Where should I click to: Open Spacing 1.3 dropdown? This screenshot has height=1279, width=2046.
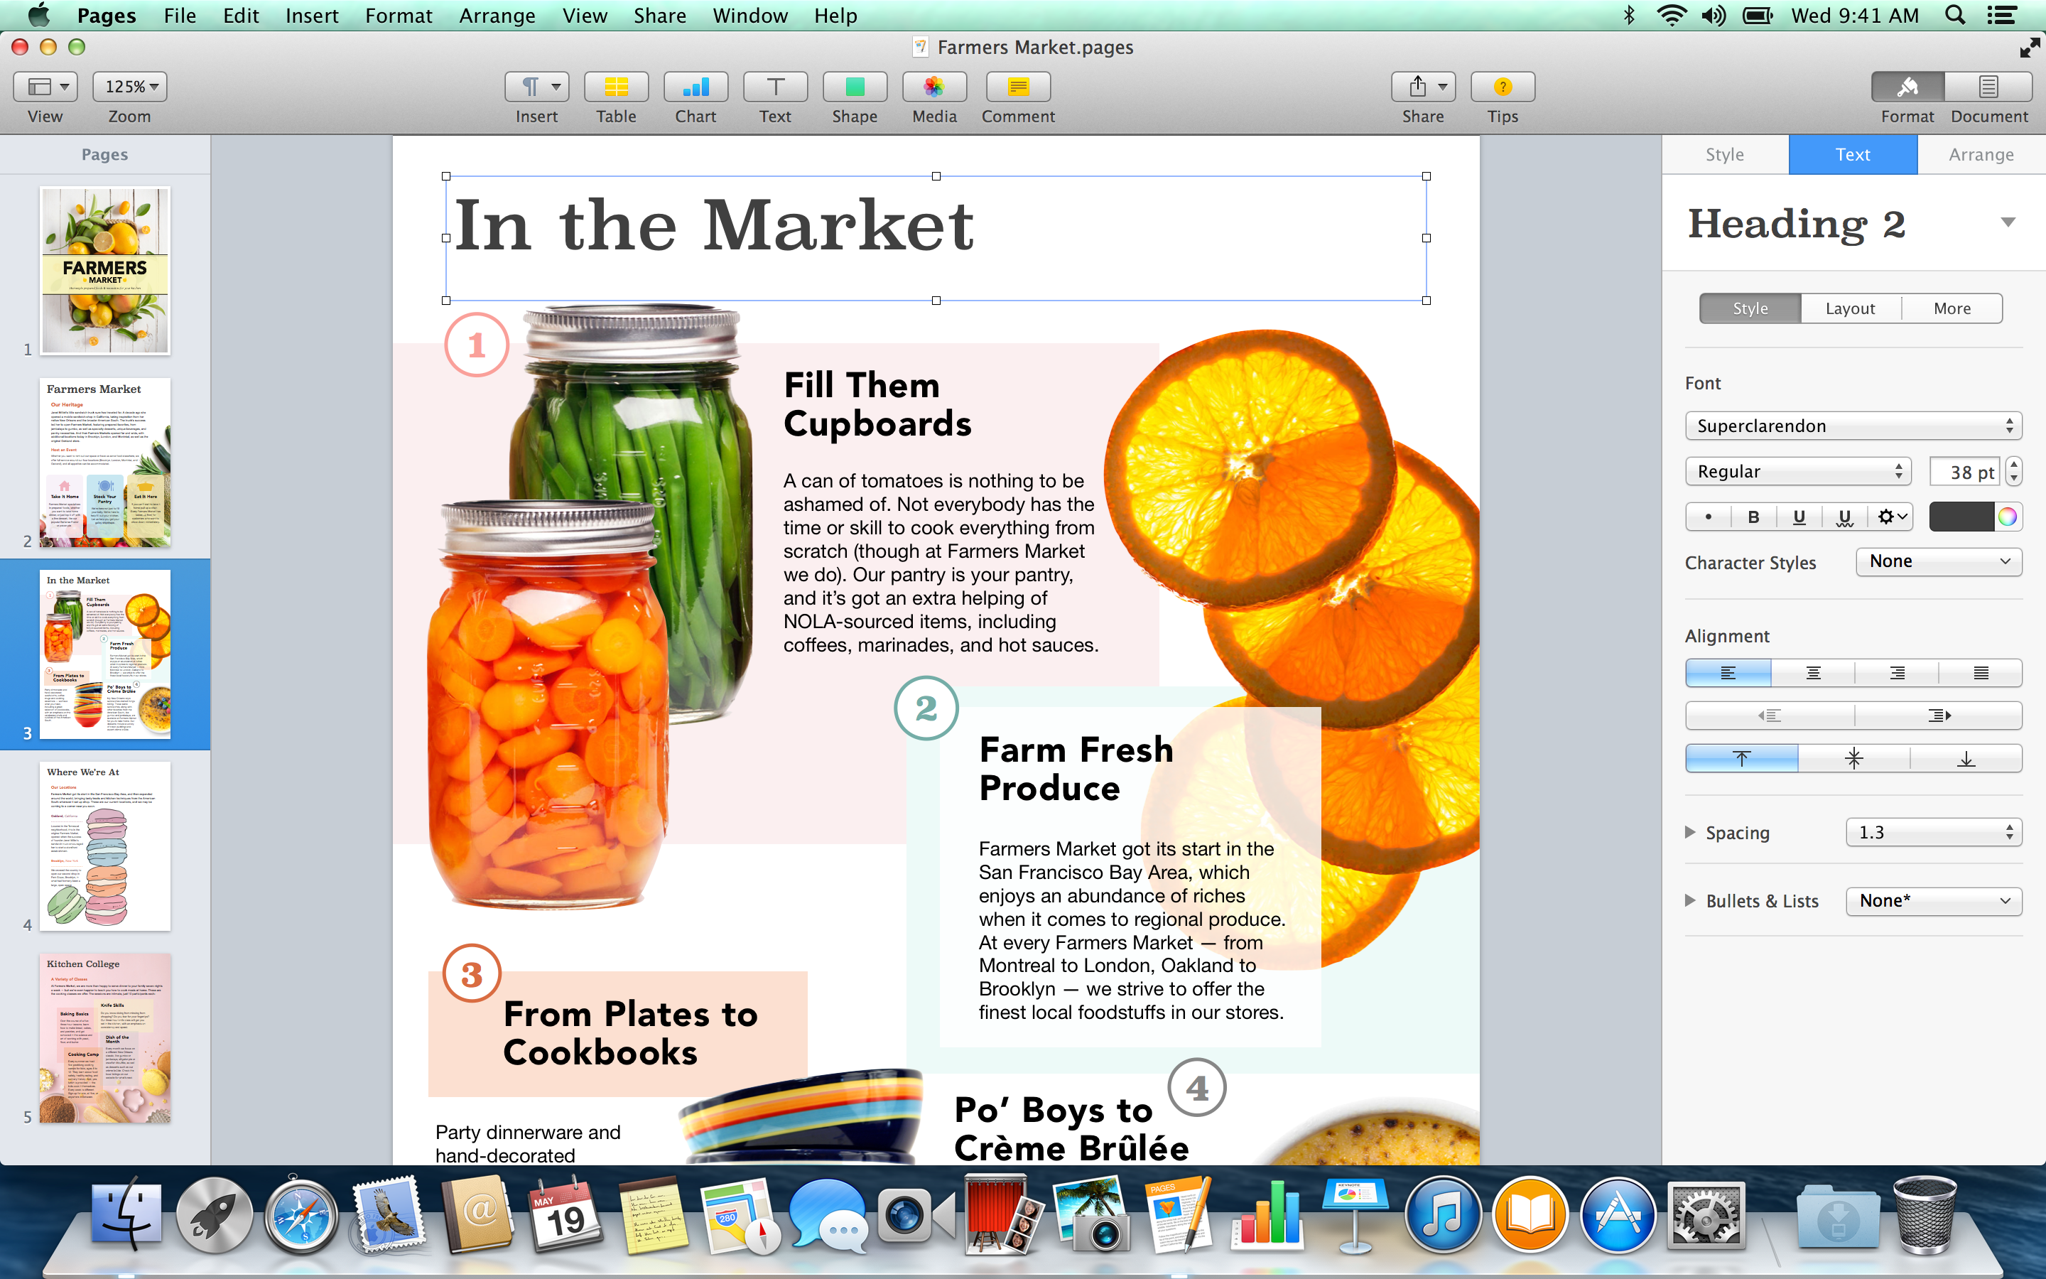(x=1934, y=832)
